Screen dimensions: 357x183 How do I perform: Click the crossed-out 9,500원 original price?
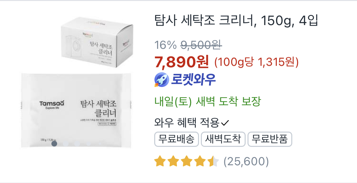click(201, 45)
